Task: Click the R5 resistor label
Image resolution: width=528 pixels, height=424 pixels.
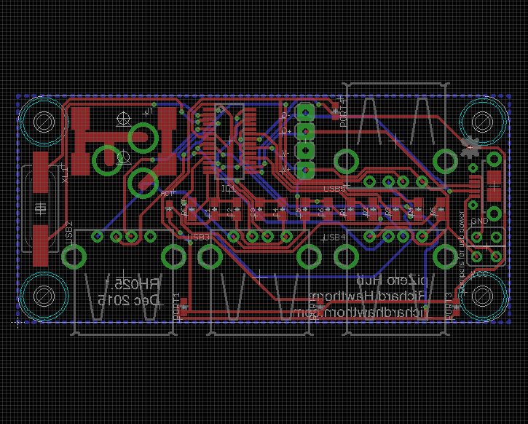Action: [434, 212]
